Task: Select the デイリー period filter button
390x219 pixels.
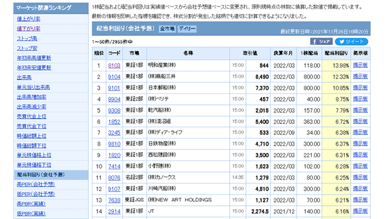Action: tap(187, 29)
